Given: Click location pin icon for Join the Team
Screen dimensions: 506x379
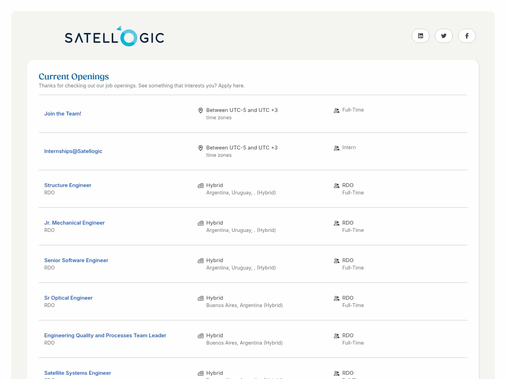Looking at the screenshot, I should coord(201,111).
